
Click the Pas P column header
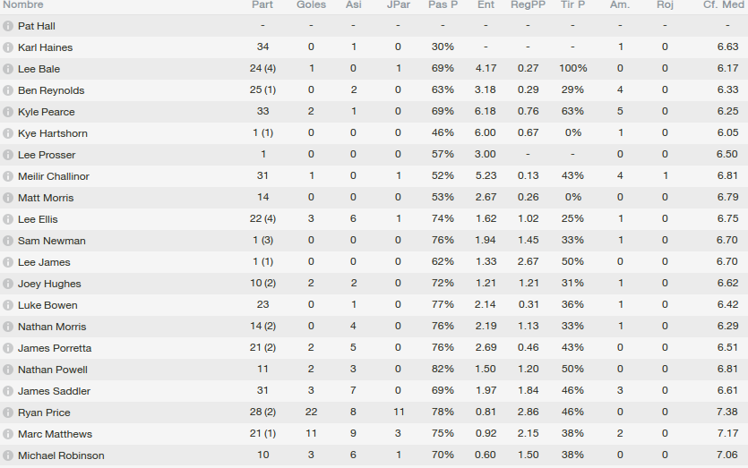point(443,5)
